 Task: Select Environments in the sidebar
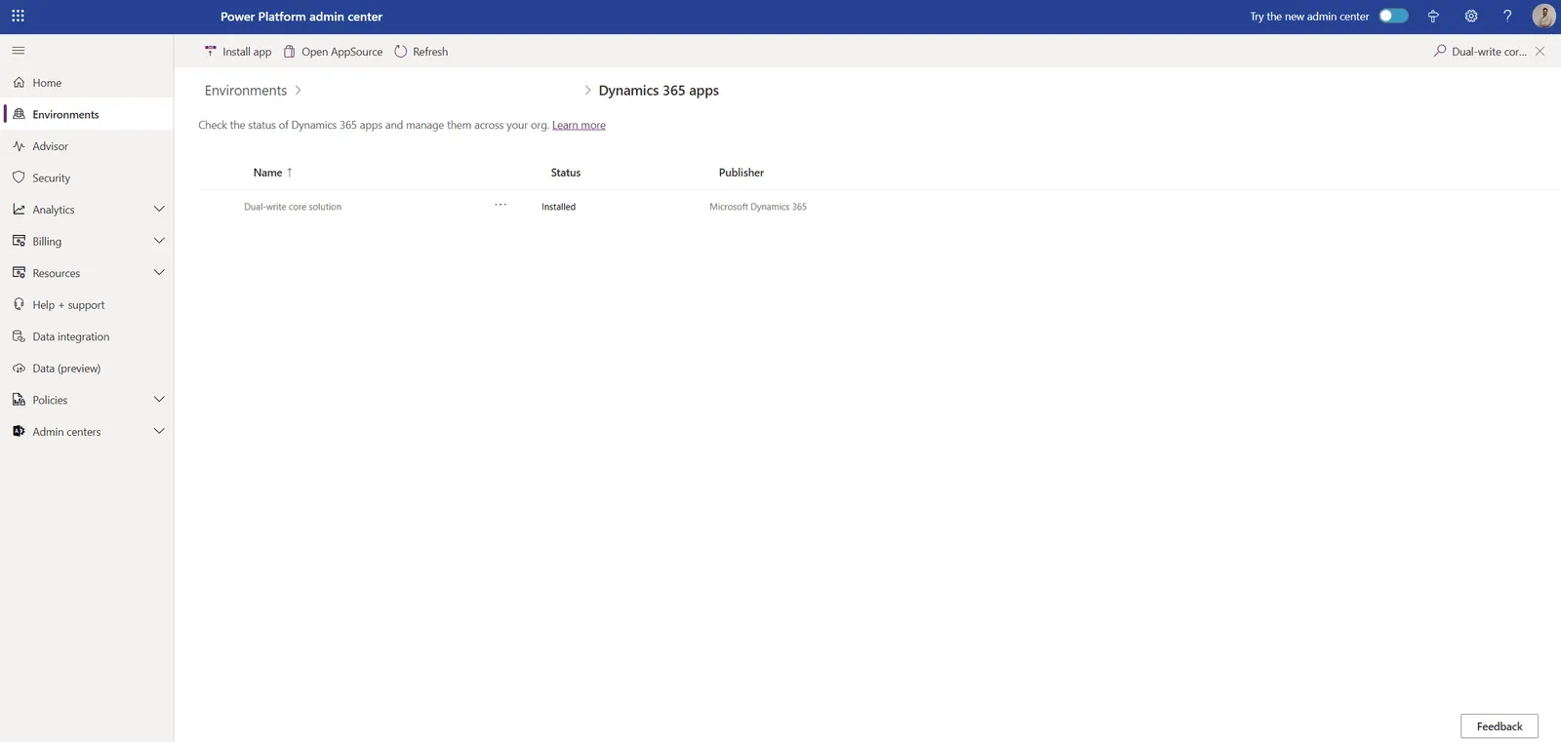[x=87, y=114]
